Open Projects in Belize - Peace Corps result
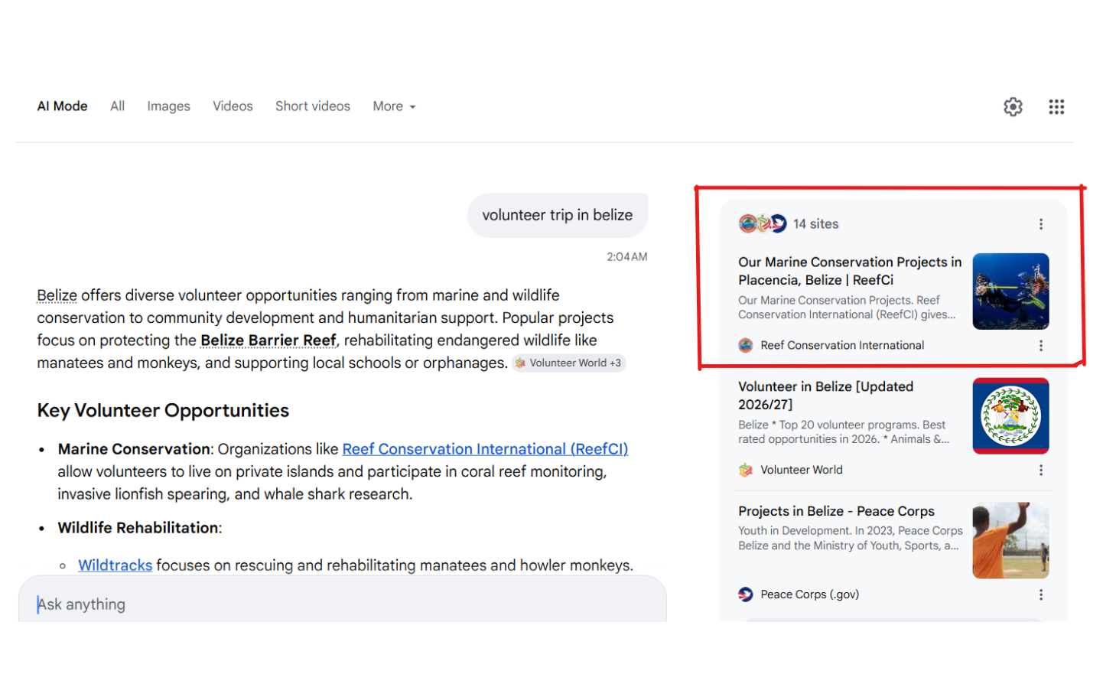The height and width of the screenshot is (697, 1103). 836,511
